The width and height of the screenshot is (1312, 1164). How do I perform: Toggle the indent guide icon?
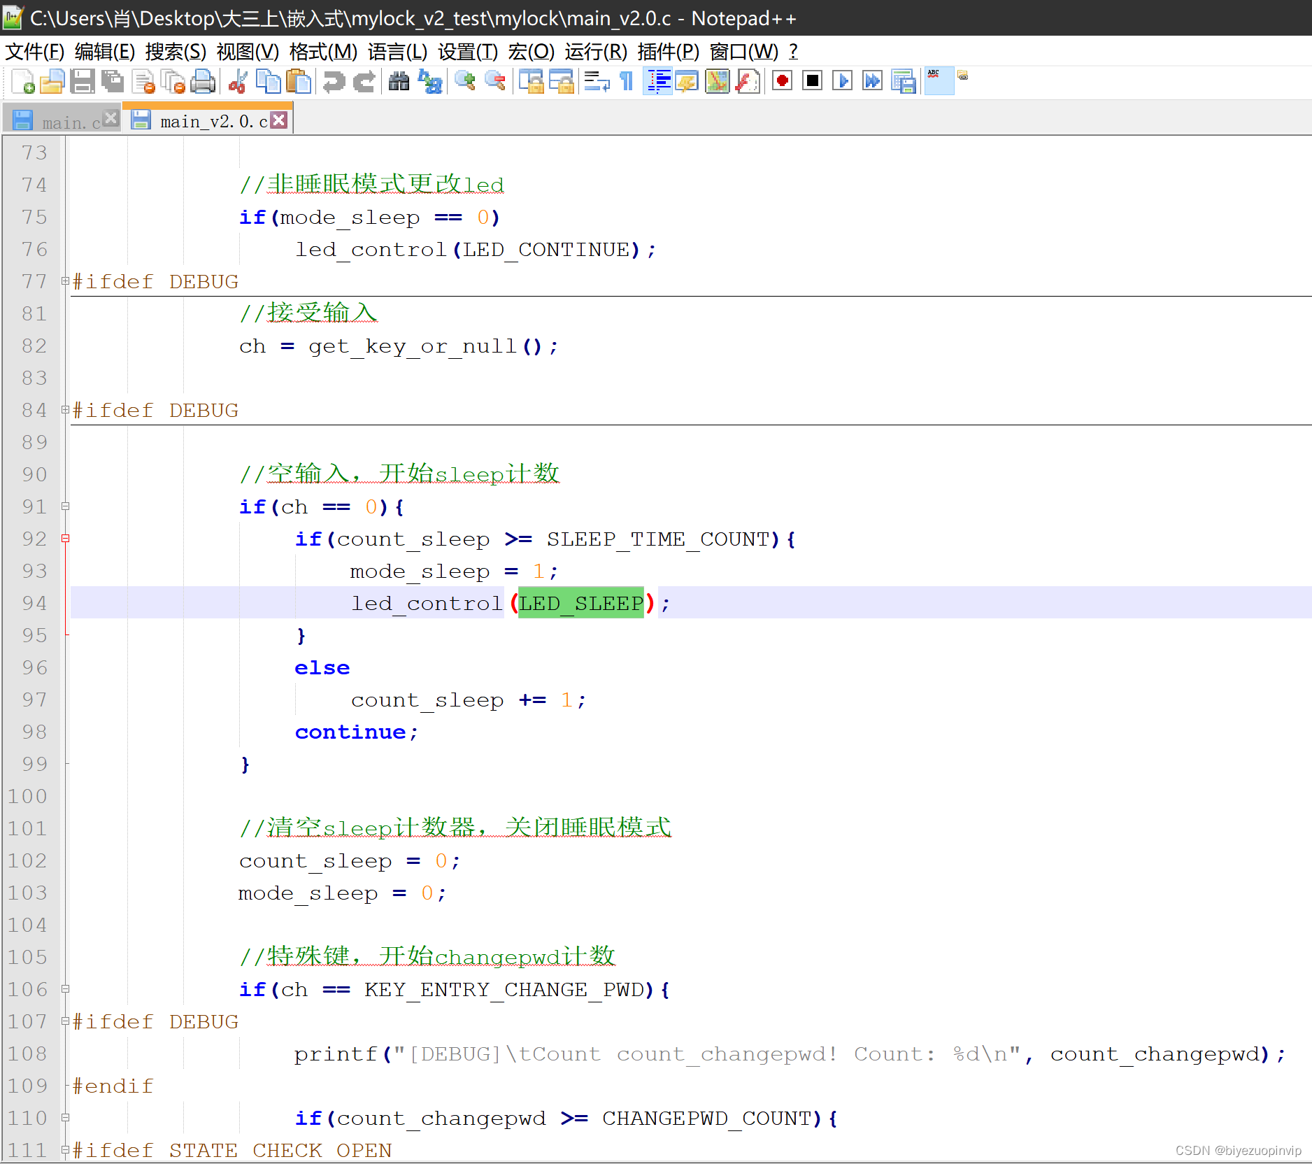(657, 82)
